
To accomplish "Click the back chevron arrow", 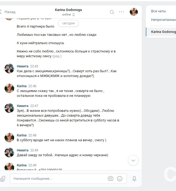I will (1, 12).
